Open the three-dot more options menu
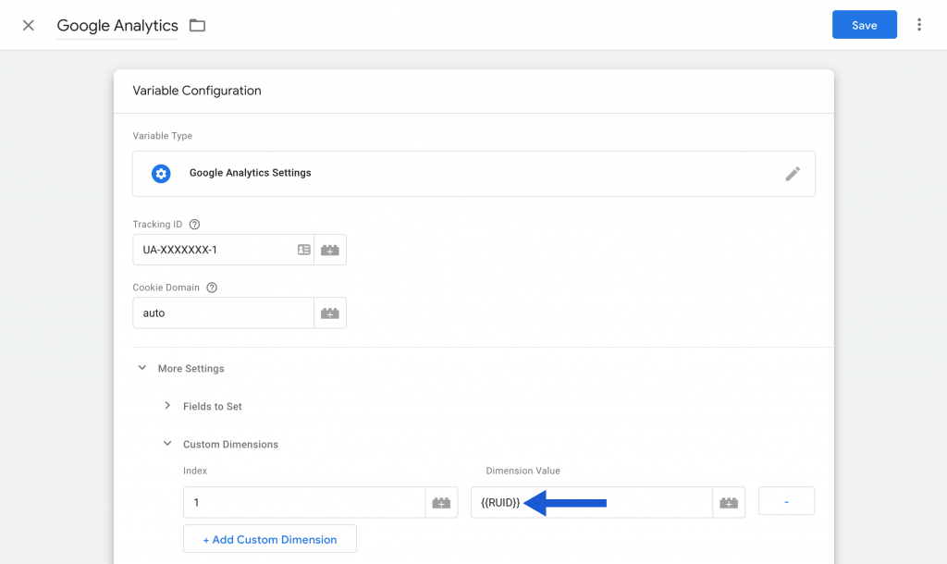This screenshot has width=947, height=564. click(x=919, y=25)
